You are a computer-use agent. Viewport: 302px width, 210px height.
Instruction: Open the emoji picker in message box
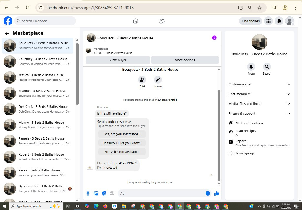(x=208, y=194)
